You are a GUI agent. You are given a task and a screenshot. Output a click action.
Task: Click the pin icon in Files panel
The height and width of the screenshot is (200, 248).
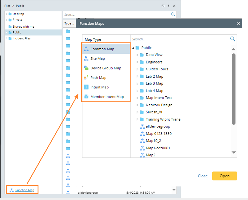(x=169, y=6)
